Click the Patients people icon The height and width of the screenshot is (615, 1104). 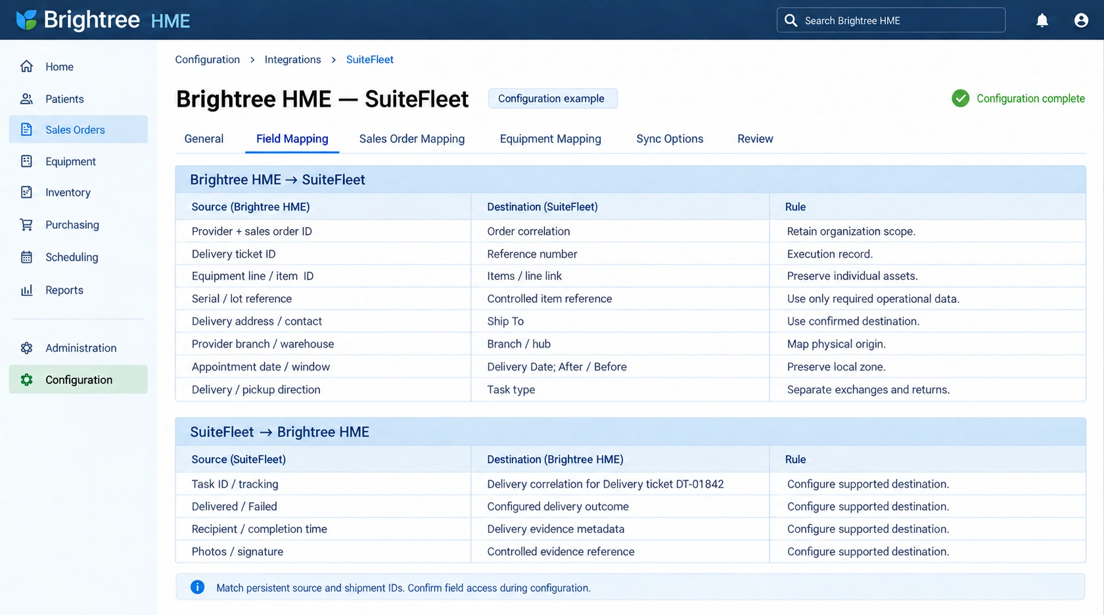26,99
